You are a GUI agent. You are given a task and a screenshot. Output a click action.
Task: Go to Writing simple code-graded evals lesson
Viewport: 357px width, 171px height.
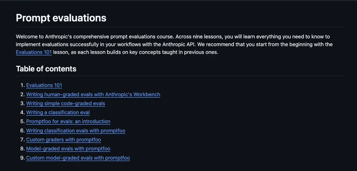(x=65, y=103)
